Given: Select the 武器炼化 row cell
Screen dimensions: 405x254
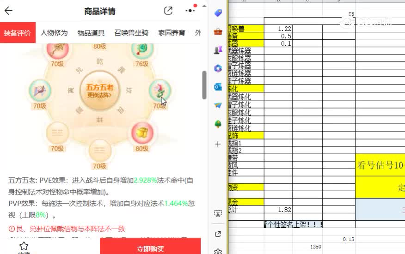Looking at the screenshot, I should coord(246,97).
